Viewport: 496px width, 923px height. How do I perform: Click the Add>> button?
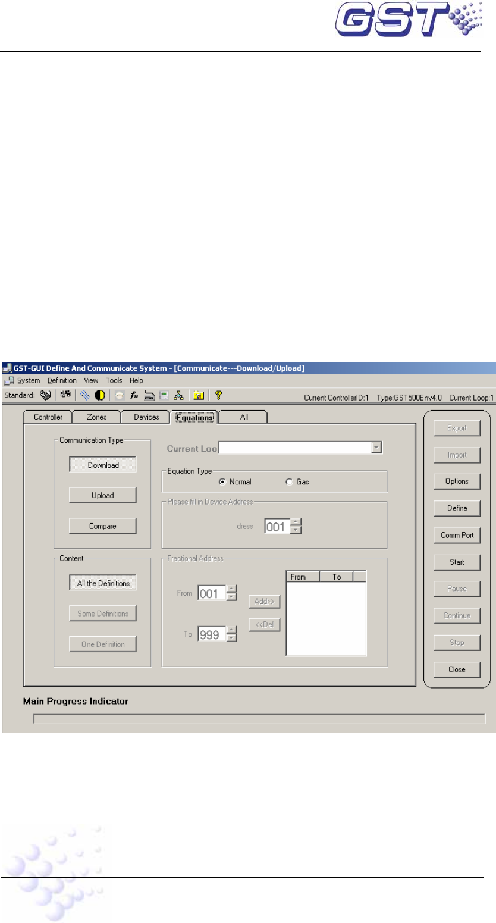click(x=264, y=602)
